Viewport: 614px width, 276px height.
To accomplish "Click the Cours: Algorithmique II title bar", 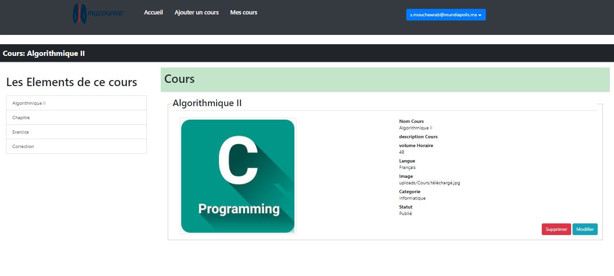I will click(307, 53).
